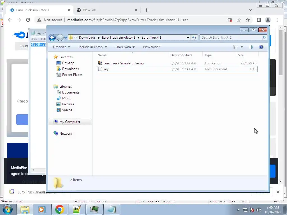This screenshot has width=287, height=215.
Task: Open Chrome tab search chevron
Action: [250, 10]
